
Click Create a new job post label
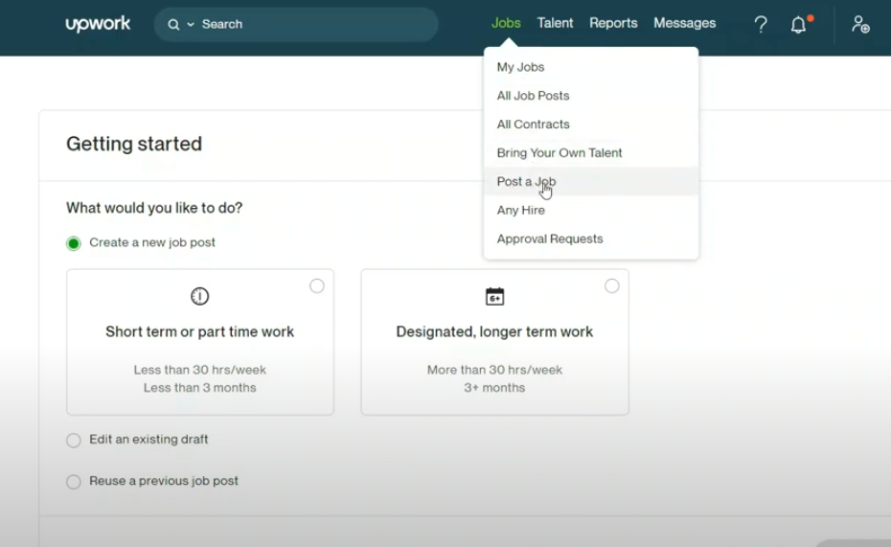pyautogui.click(x=152, y=242)
